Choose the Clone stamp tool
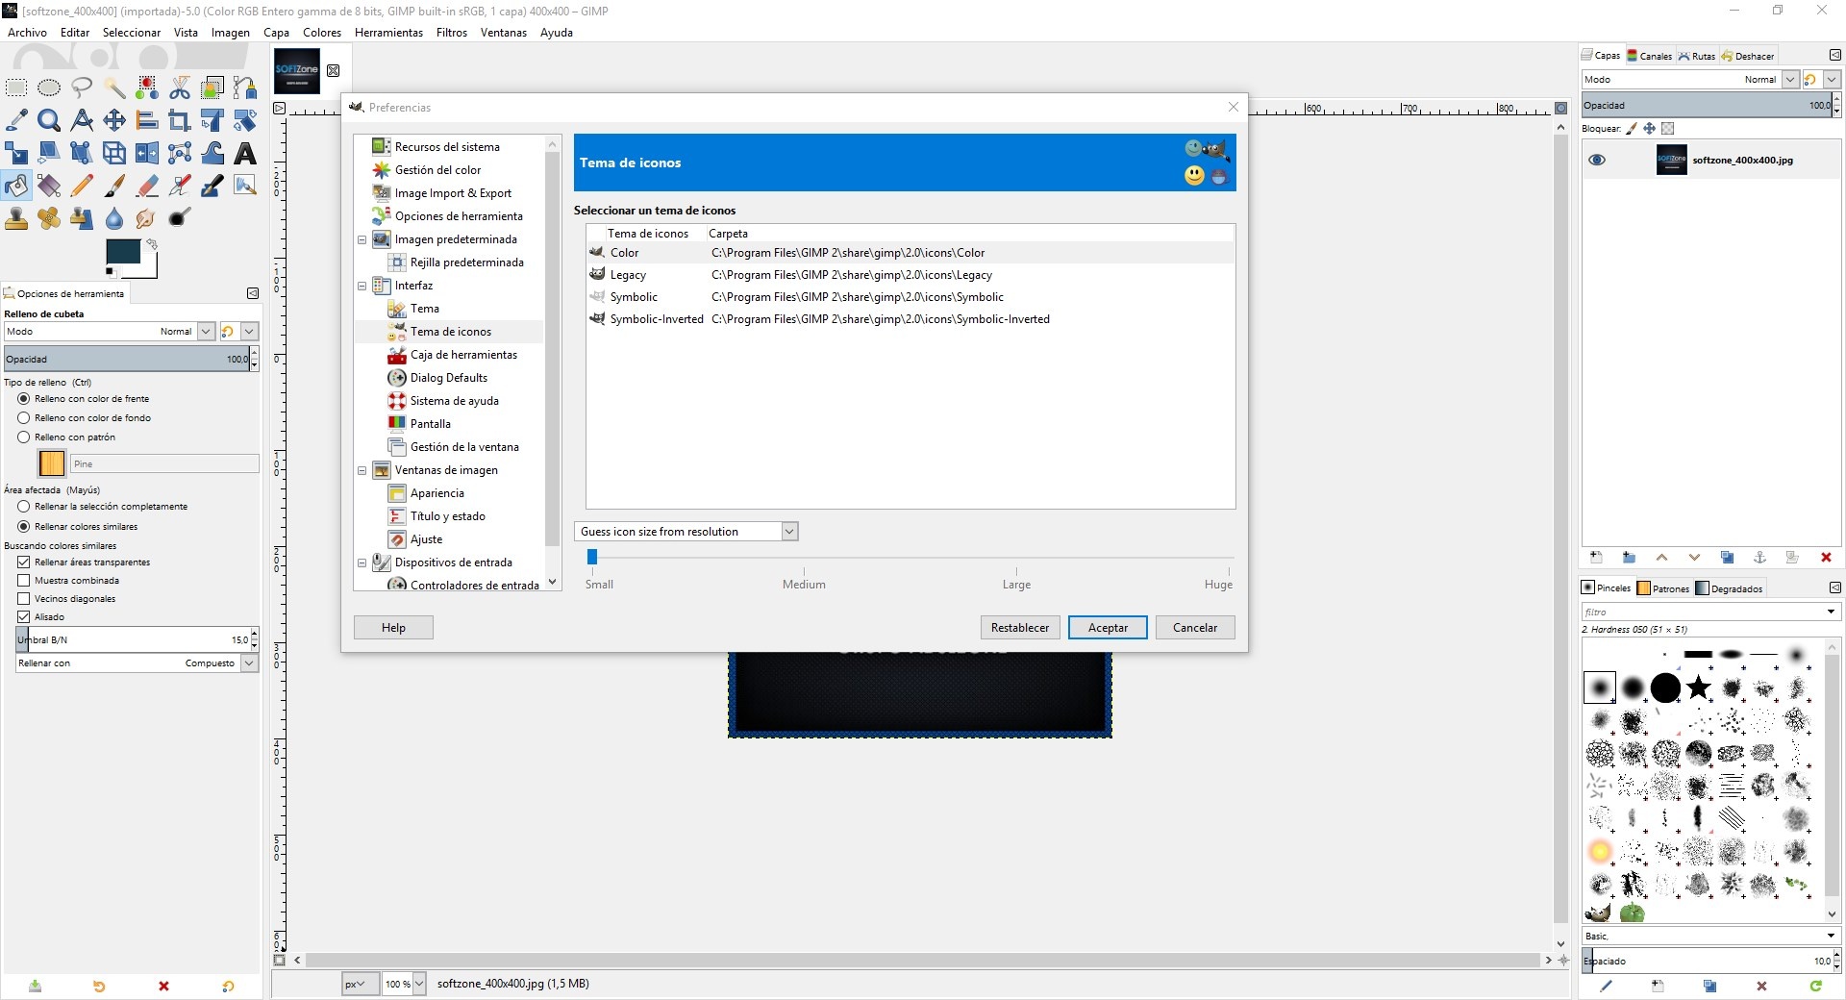 click(x=16, y=218)
